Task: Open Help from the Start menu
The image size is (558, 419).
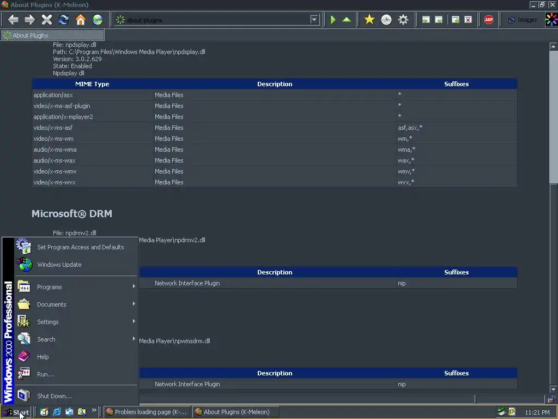Action: (76, 357)
